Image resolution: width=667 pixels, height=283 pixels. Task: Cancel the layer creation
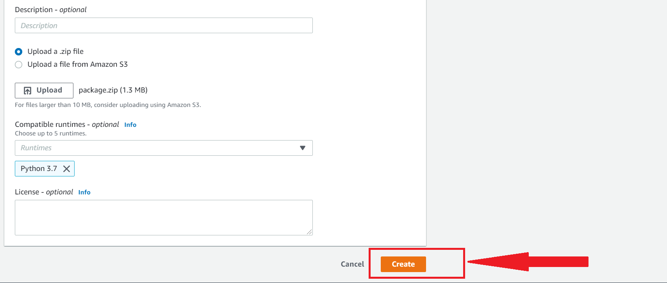point(352,264)
